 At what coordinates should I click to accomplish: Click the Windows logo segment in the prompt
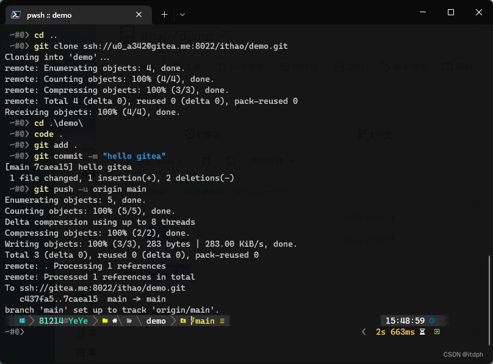click(21, 320)
